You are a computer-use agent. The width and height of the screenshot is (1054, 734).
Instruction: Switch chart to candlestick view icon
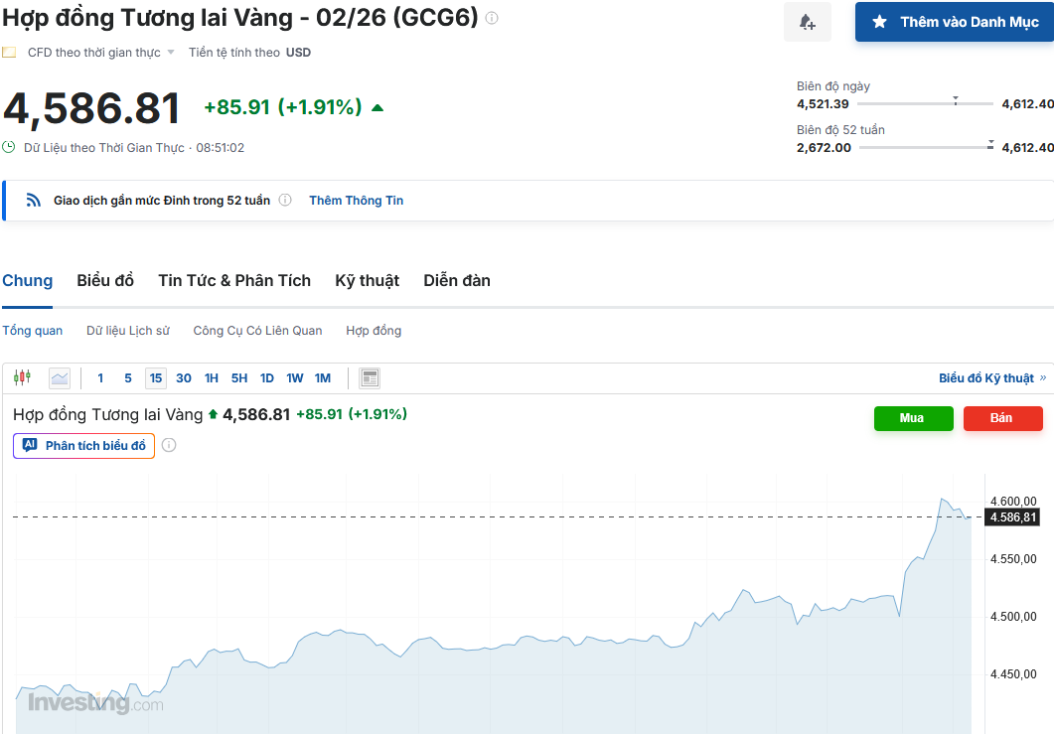click(x=23, y=377)
